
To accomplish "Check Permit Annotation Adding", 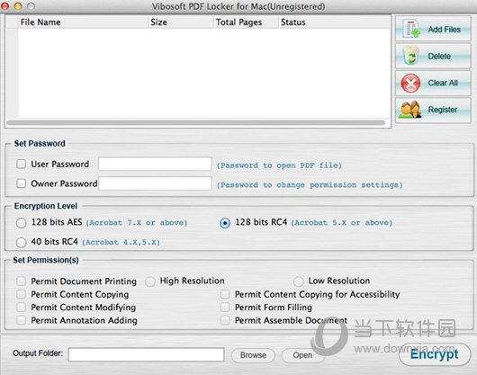I will point(21,320).
